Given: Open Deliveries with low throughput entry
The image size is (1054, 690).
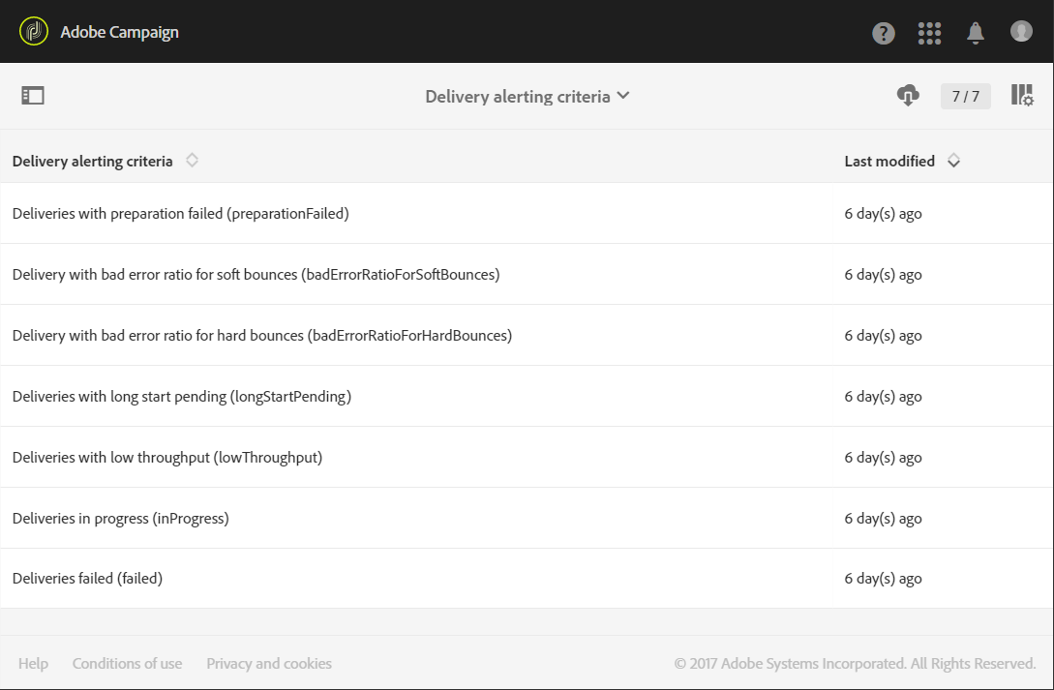Looking at the screenshot, I should pos(167,458).
